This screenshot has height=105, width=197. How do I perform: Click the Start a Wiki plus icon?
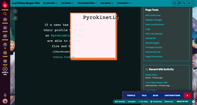tap(5, 69)
